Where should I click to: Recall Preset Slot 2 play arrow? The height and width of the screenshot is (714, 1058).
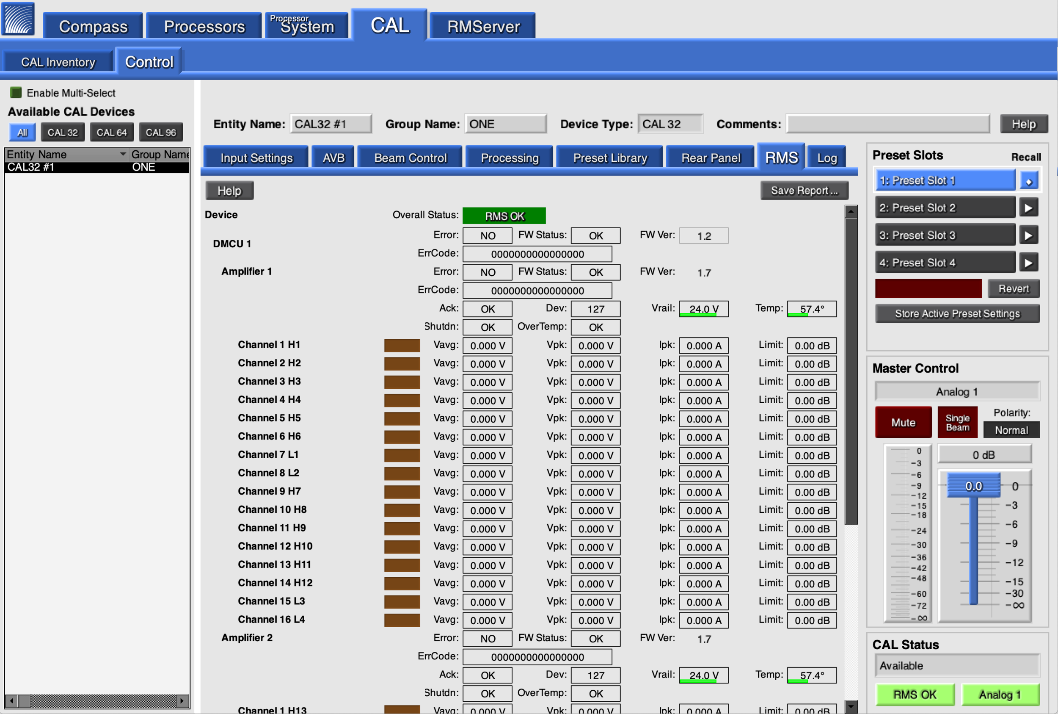[x=1028, y=208]
